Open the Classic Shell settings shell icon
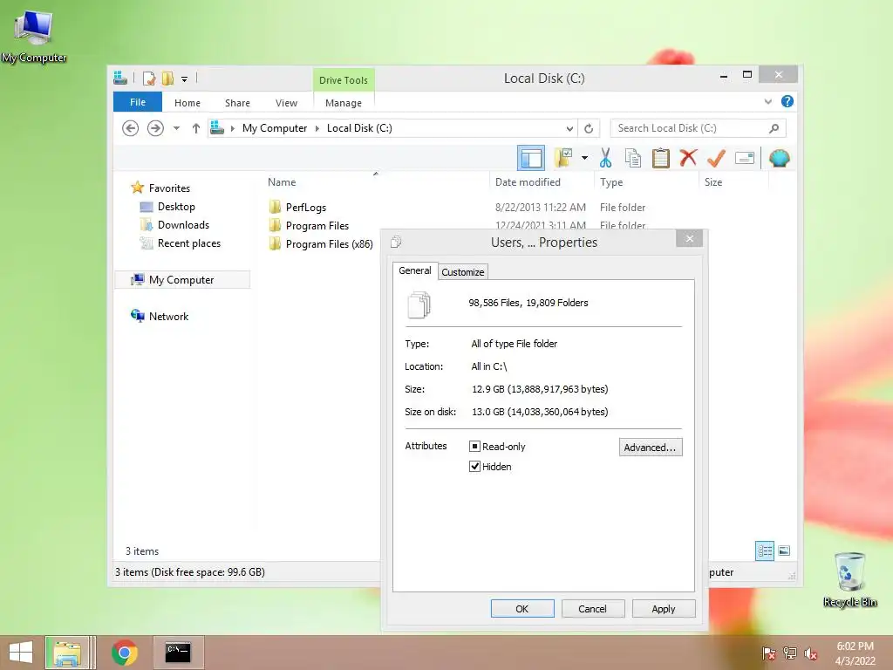 [x=779, y=158]
